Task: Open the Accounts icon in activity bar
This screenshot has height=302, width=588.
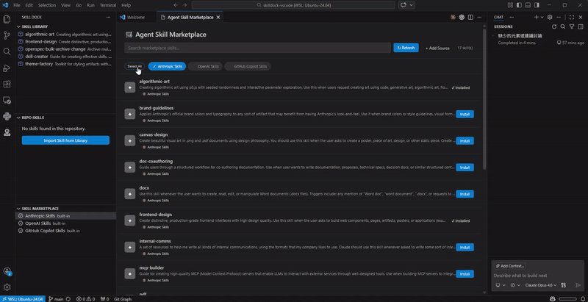Action: point(7,271)
